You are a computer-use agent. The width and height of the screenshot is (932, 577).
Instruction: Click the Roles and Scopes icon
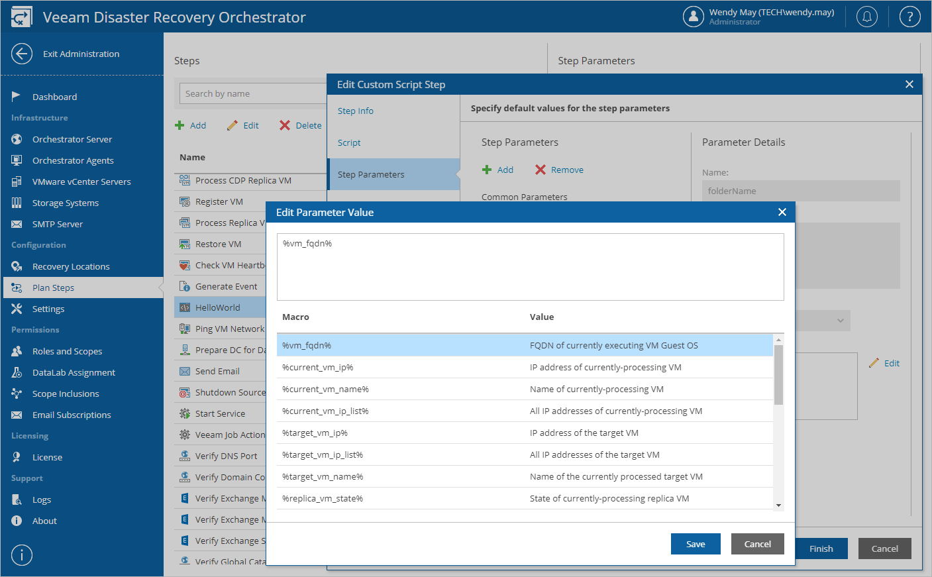tap(17, 351)
